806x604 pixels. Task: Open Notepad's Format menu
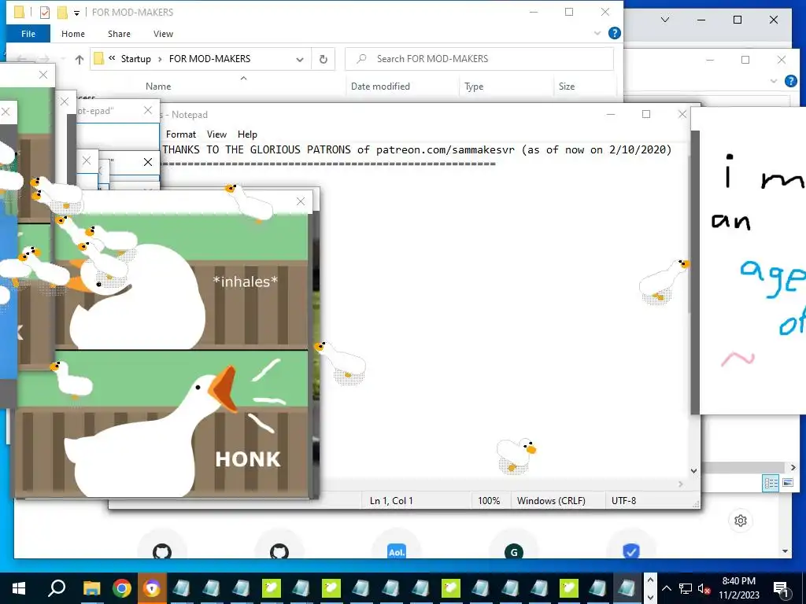pyautogui.click(x=180, y=134)
